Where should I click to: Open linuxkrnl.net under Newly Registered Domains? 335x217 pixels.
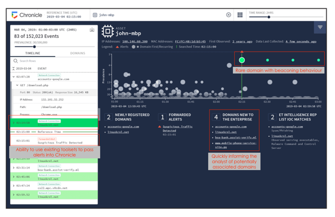click(118, 132)
